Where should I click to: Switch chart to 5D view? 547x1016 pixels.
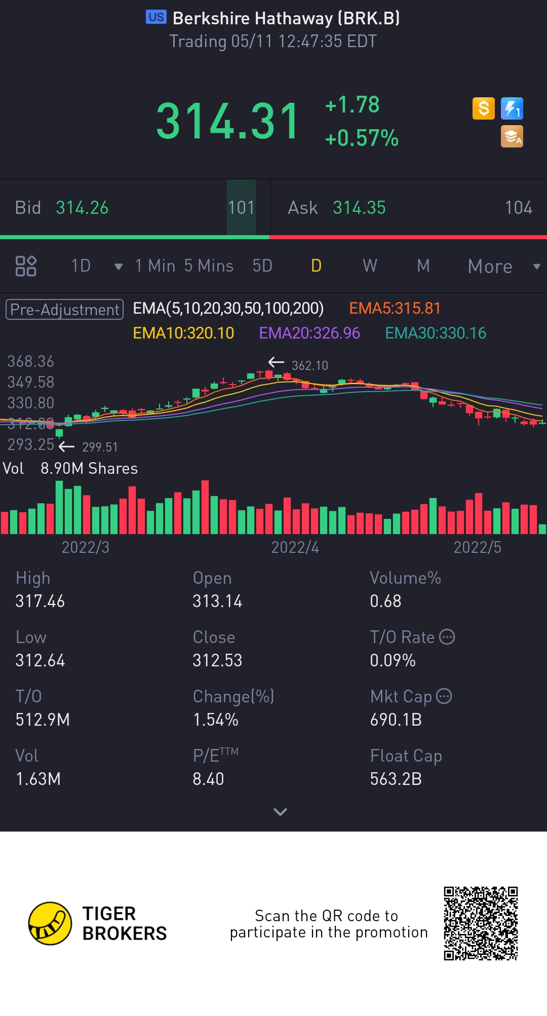point(262,266)
